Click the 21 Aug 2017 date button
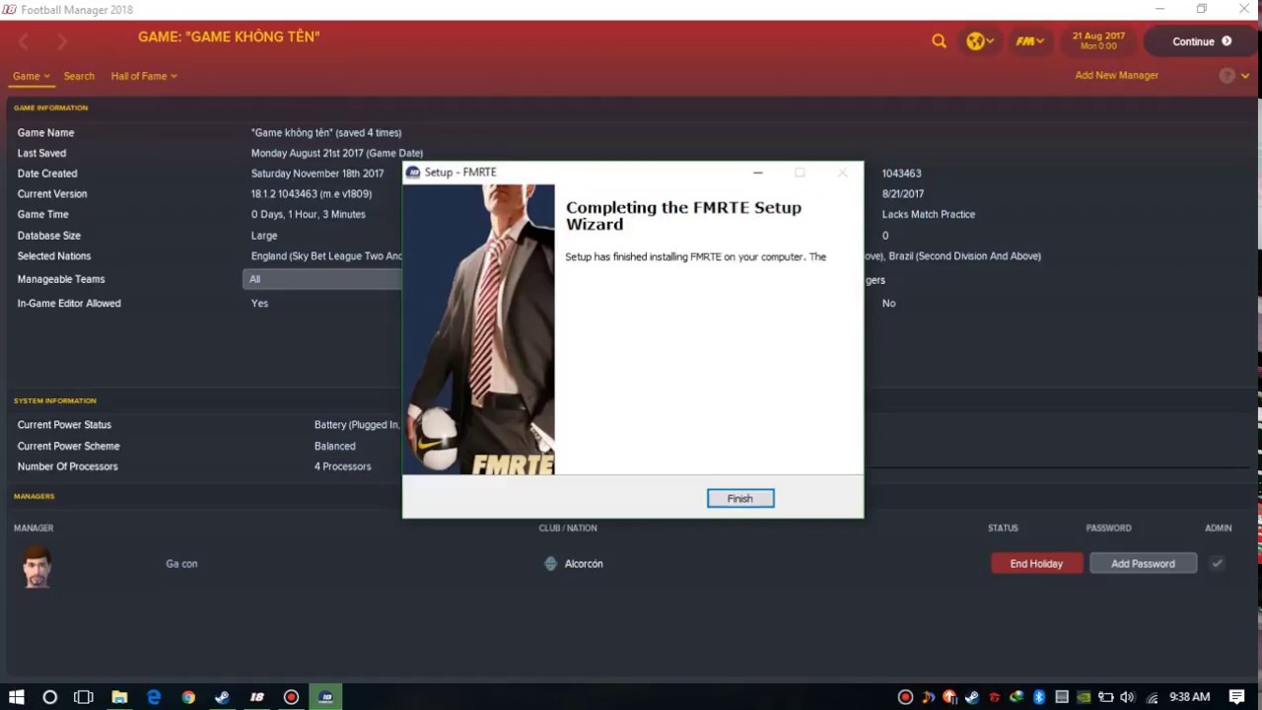This screenshot has width=1262, height=710. pyautogui.click(x=1099, y=40)
